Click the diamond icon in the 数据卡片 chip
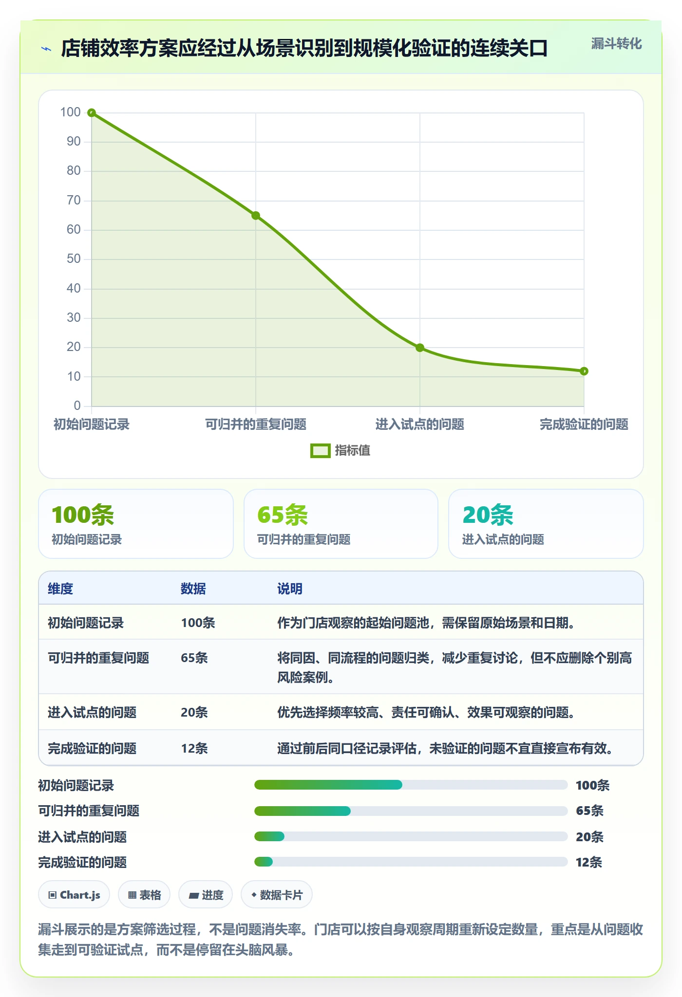This screenshot has width=682, height=997. point(254,895)
